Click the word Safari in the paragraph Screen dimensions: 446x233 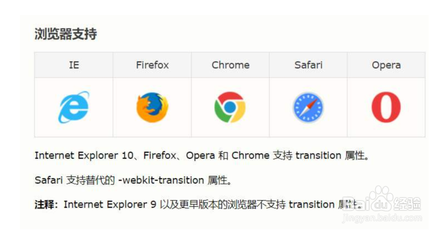(x=49, y=180)
